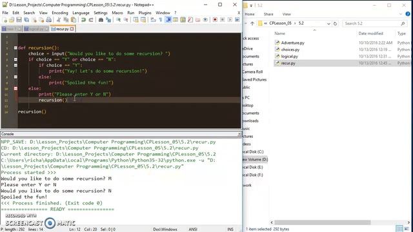Create a new file in Notepad++ toolbar

click(x=5, y=20)
